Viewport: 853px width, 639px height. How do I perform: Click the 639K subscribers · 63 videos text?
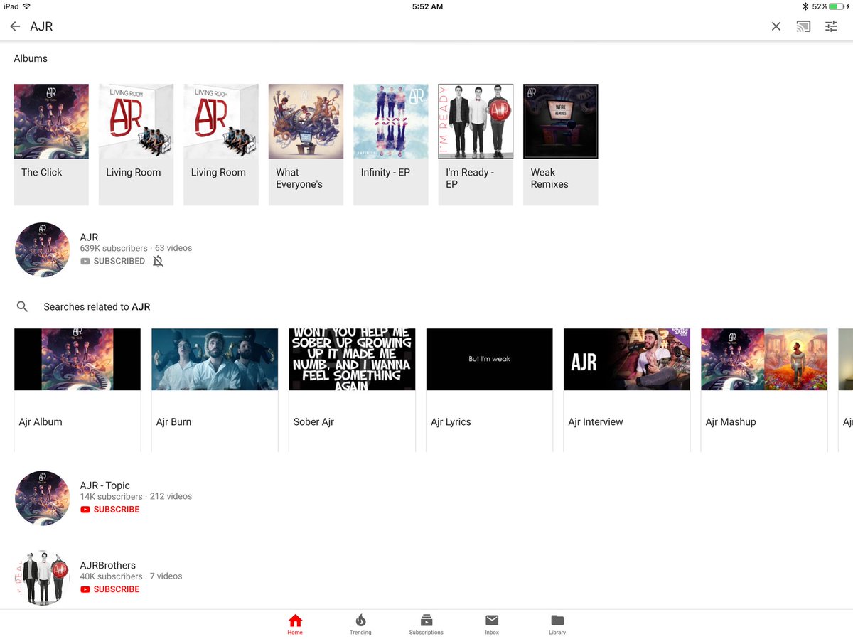(136, 248)
